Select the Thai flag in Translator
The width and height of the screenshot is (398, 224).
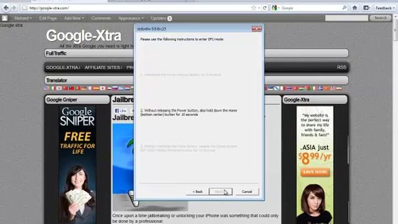(289, 88)
